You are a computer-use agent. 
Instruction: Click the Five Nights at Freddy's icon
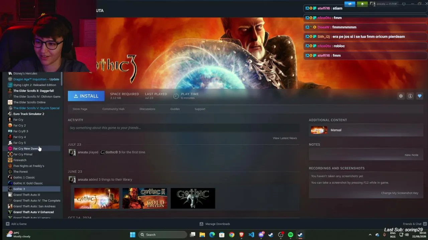[x=10, y=166]
